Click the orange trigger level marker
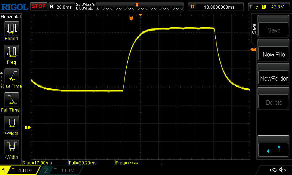Screen dimensions: 292x175 pyautogui.click(x=253, y=49)
